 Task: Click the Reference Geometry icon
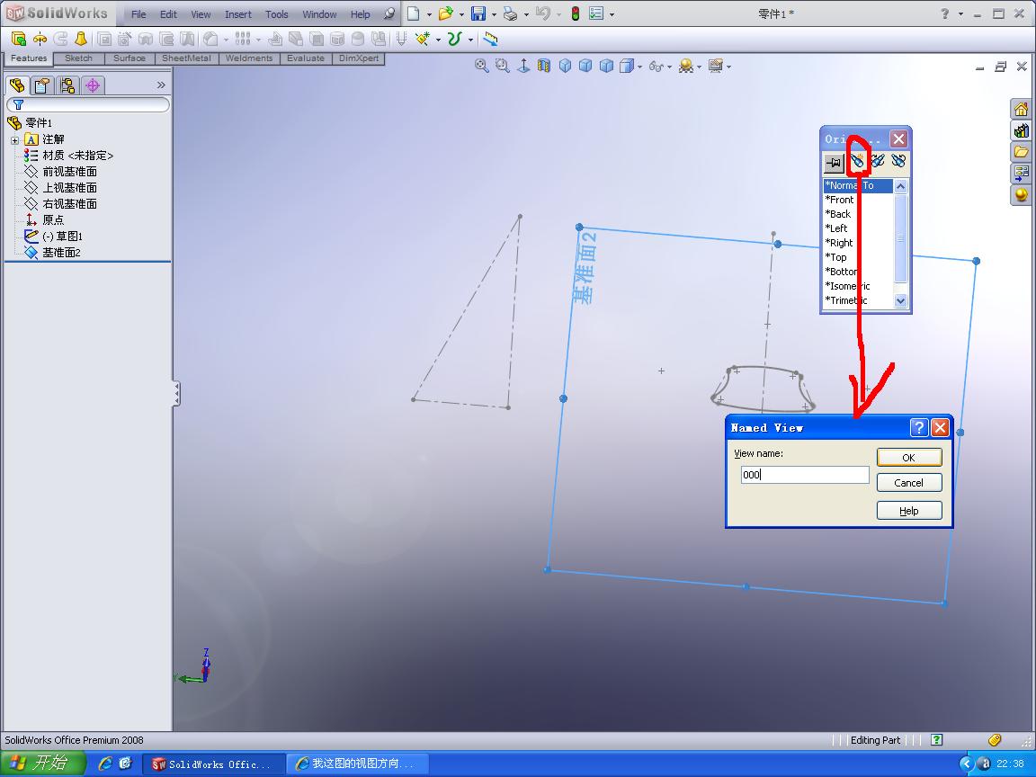(423, 39)
